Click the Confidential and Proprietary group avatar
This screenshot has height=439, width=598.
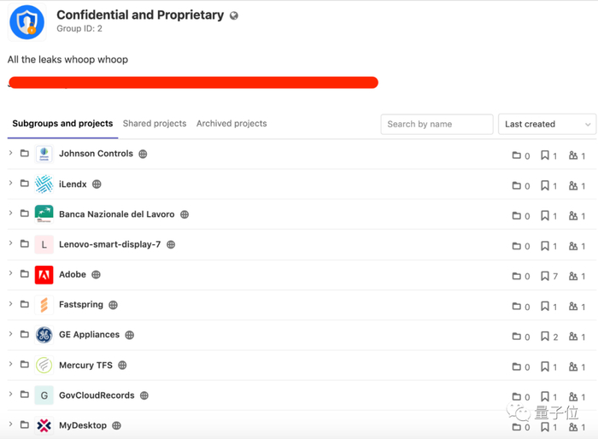click(26, 22)
